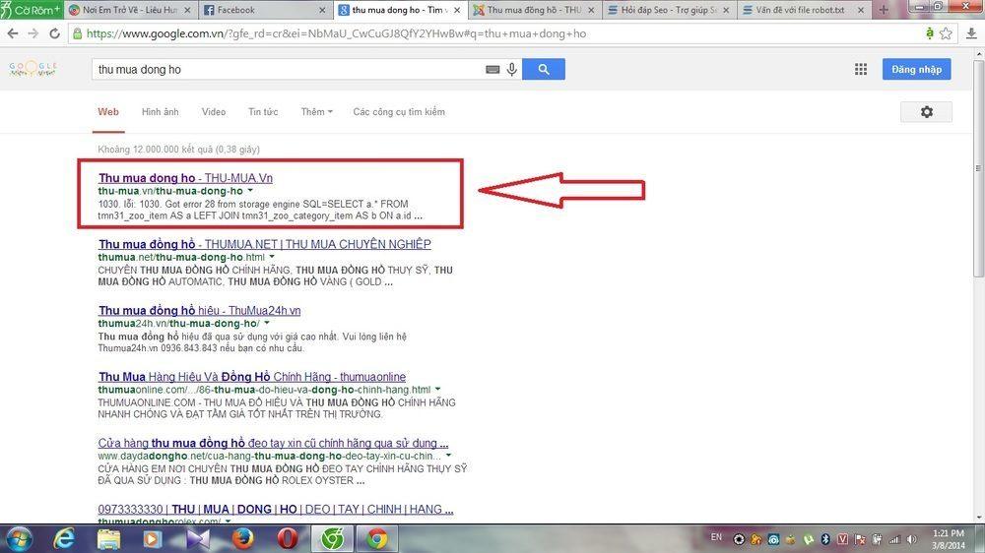Open 'Cửa hàng thu mua đồng hồ' result
This screenshot has height=553, width=985.
click(273, 443)
